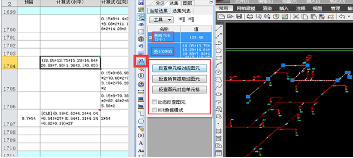Switch to the 选集列表 tab

point(181,11)
